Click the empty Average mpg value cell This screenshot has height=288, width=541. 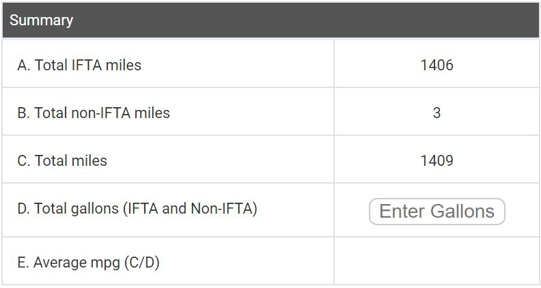pos(436,261)
